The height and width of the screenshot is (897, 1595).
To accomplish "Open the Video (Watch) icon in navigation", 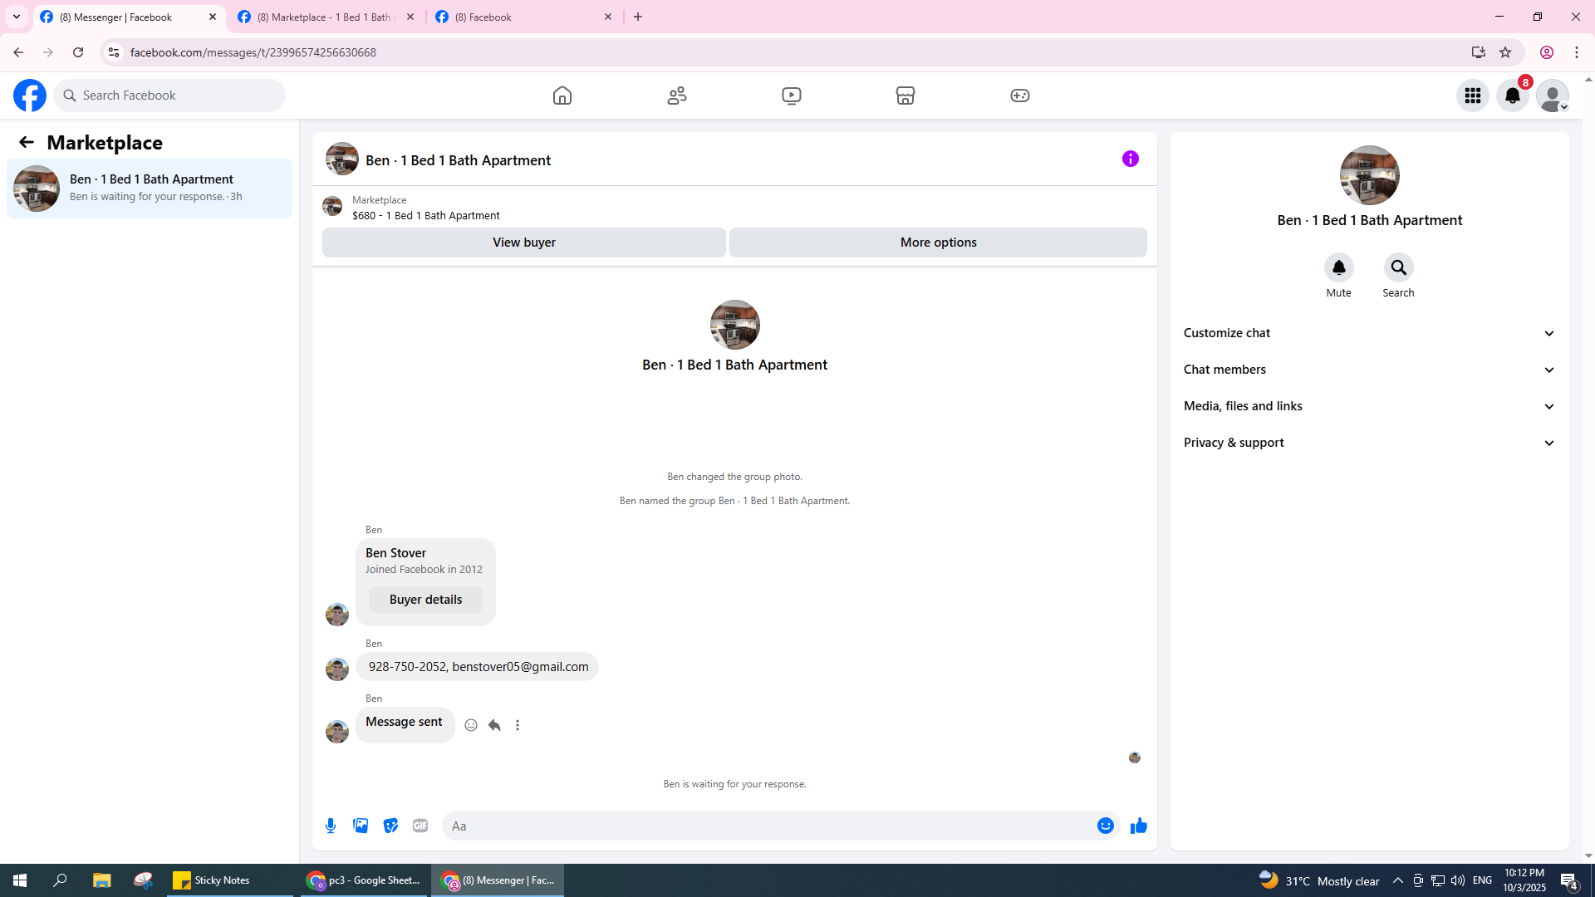I will coord(792,96).
